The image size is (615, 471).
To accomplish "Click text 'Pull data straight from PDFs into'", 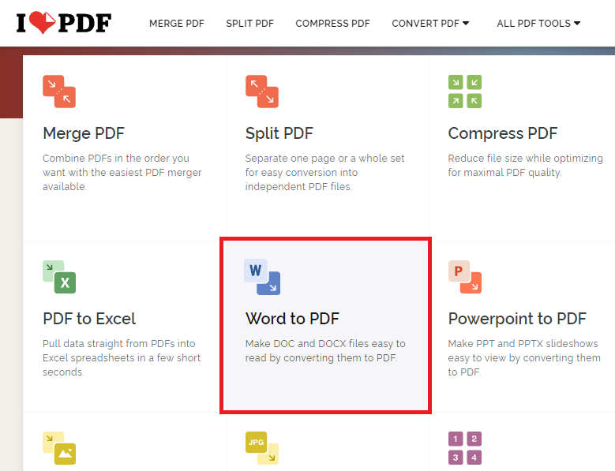I will click(x=119, y=344).
